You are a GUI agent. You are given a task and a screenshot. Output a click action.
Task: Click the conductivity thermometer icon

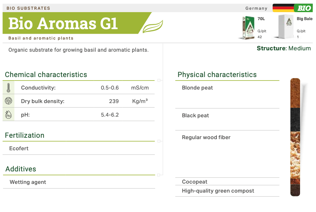8,88
